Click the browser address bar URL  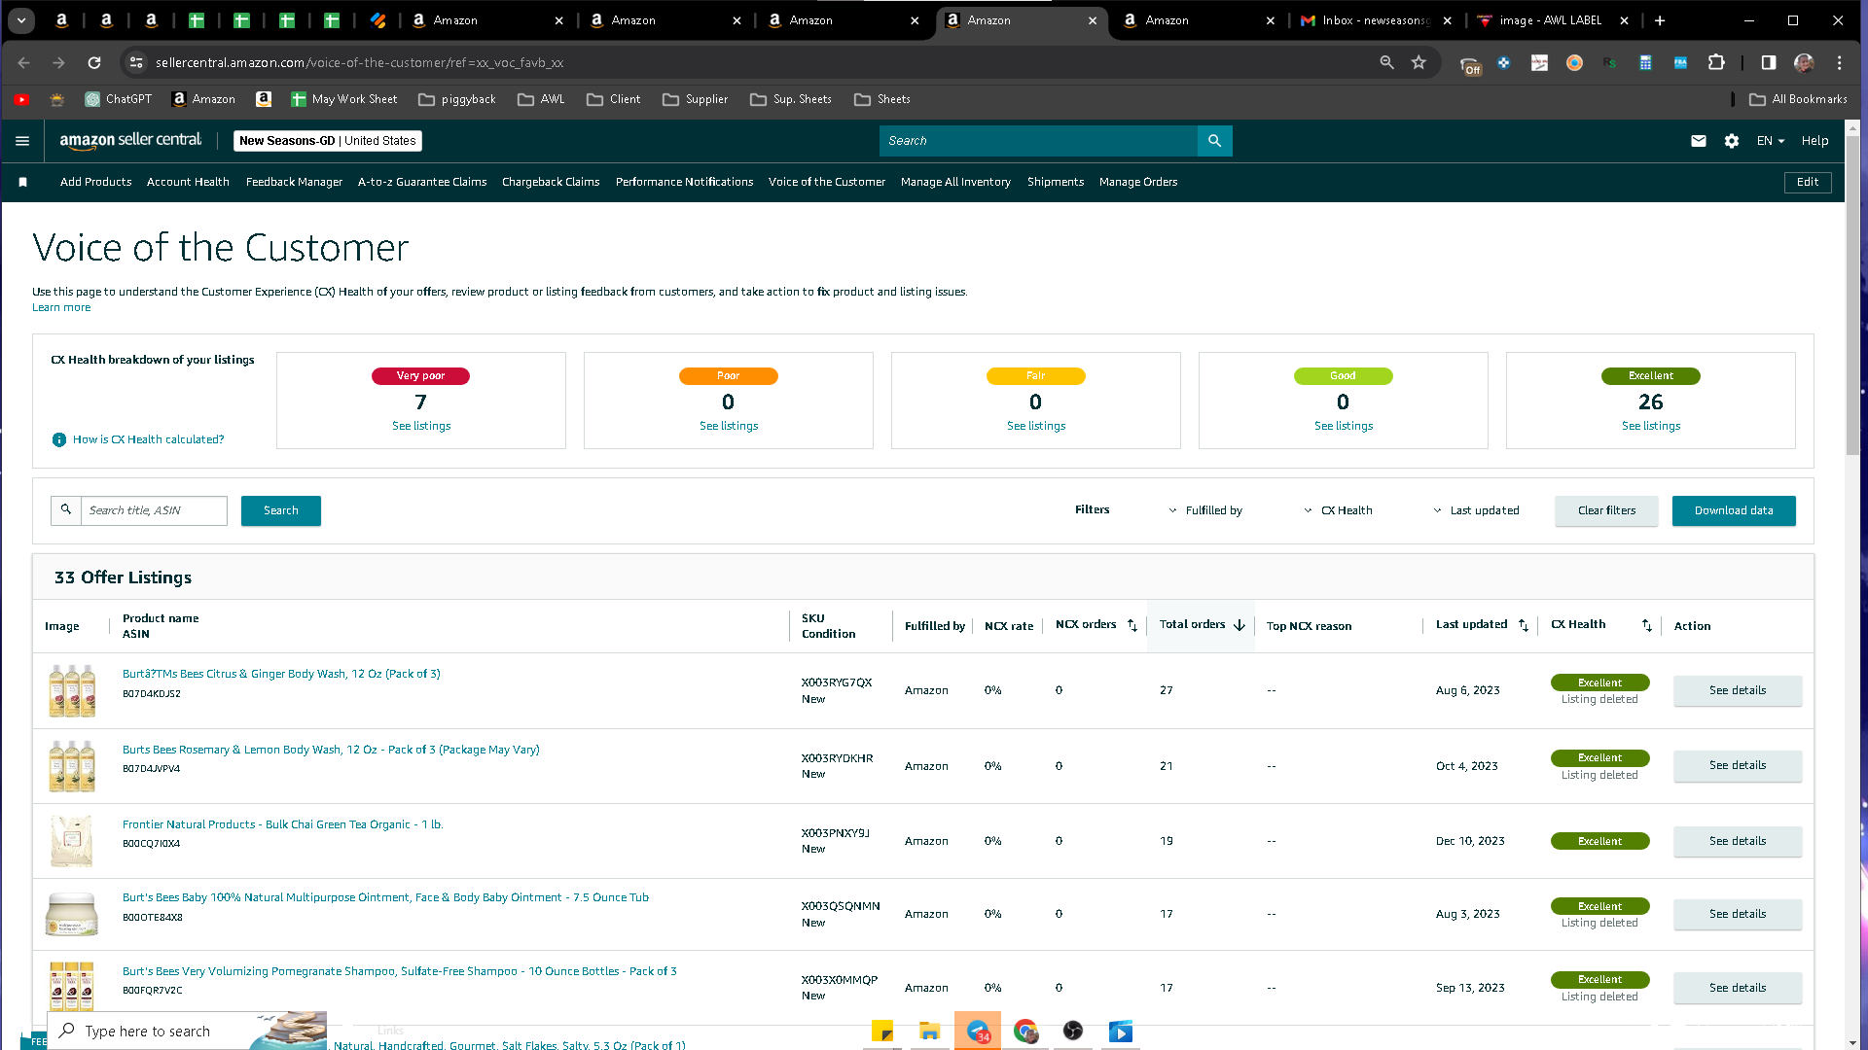359,62
